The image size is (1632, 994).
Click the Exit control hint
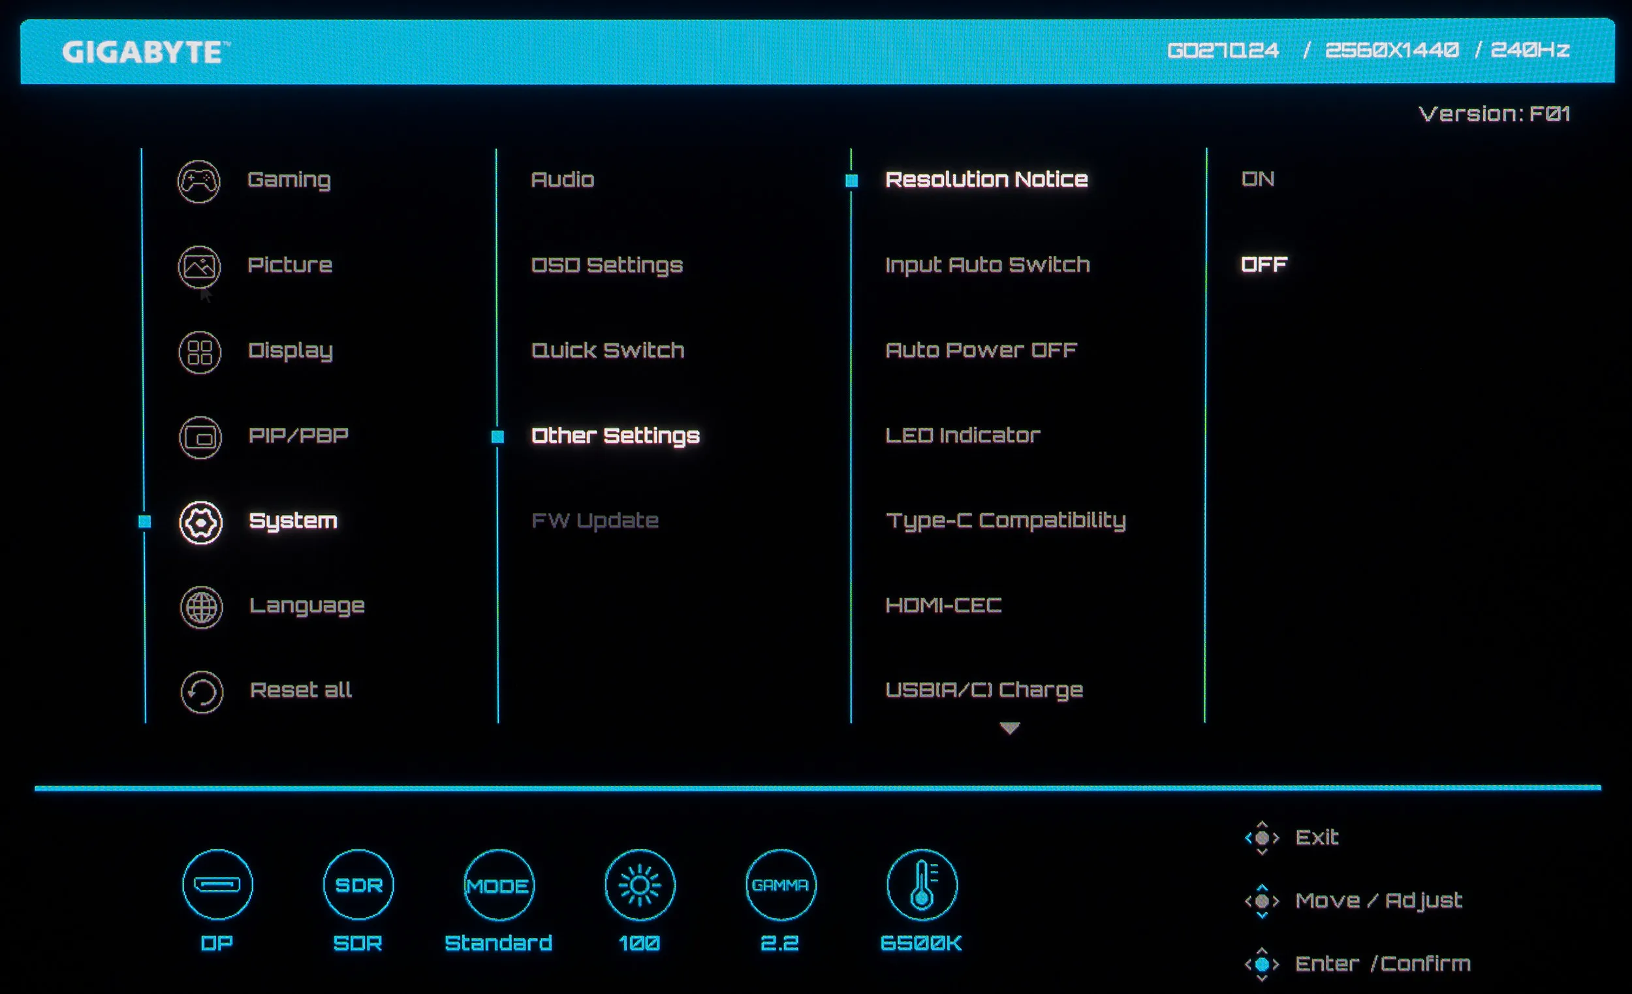tap(1316, 837)
